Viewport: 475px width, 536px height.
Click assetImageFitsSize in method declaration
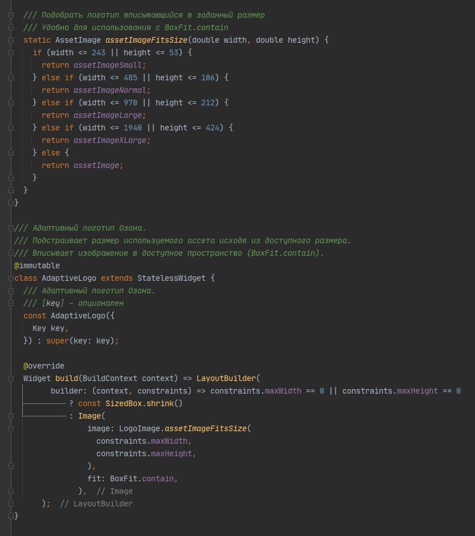146,40
